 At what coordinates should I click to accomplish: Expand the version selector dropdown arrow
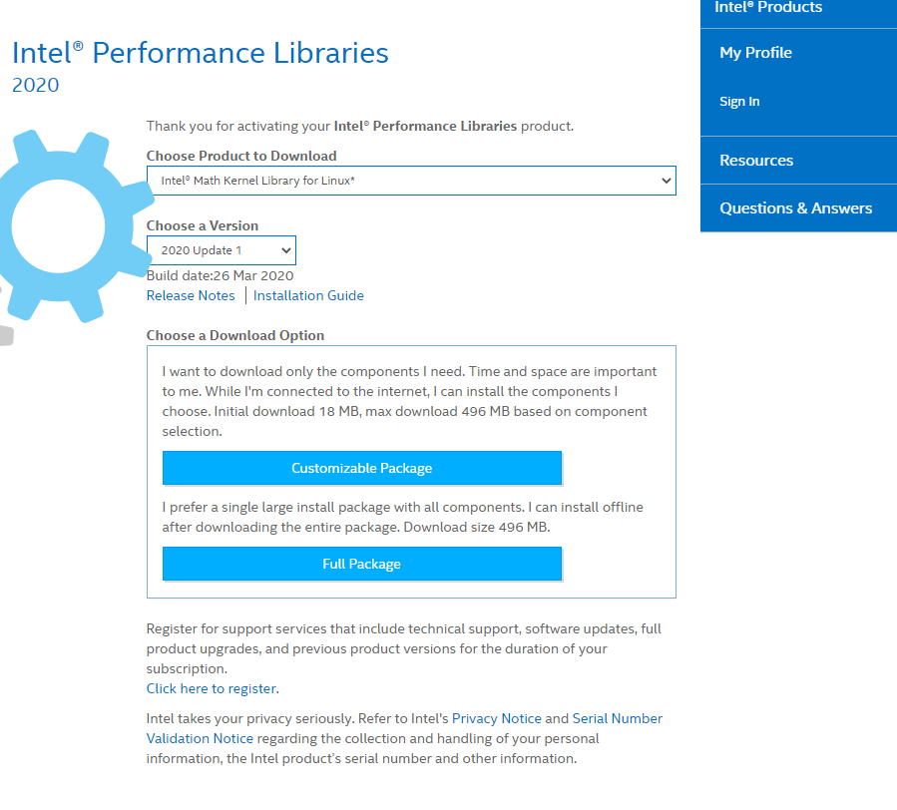[287, 250]
